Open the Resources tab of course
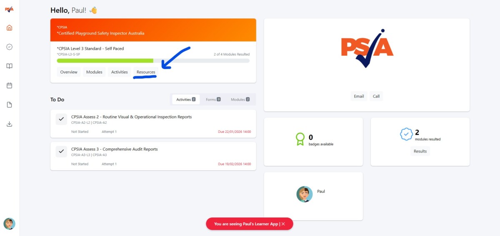500x236 pixels. (x=146, y=72)
